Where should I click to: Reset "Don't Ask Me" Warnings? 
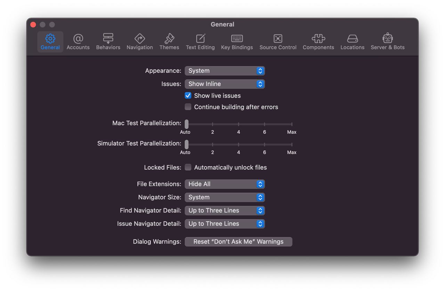click(x=238, y=242)
